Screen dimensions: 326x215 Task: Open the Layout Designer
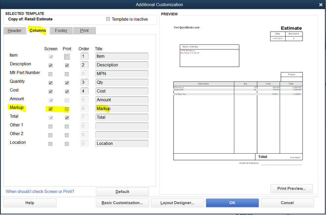177,203
